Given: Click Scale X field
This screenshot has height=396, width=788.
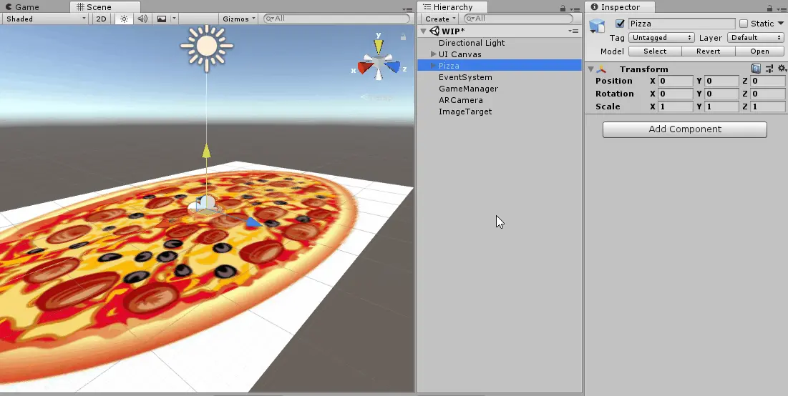Looking at the screenshot, I should (676, 107).
